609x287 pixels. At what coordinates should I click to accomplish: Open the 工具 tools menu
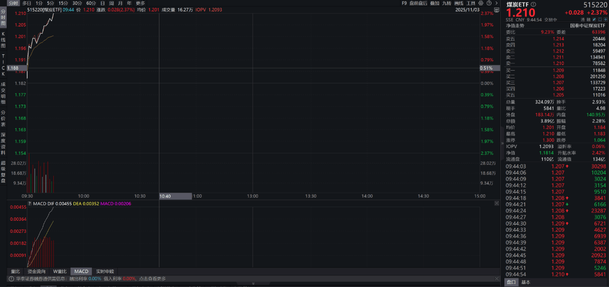point(471,3)
